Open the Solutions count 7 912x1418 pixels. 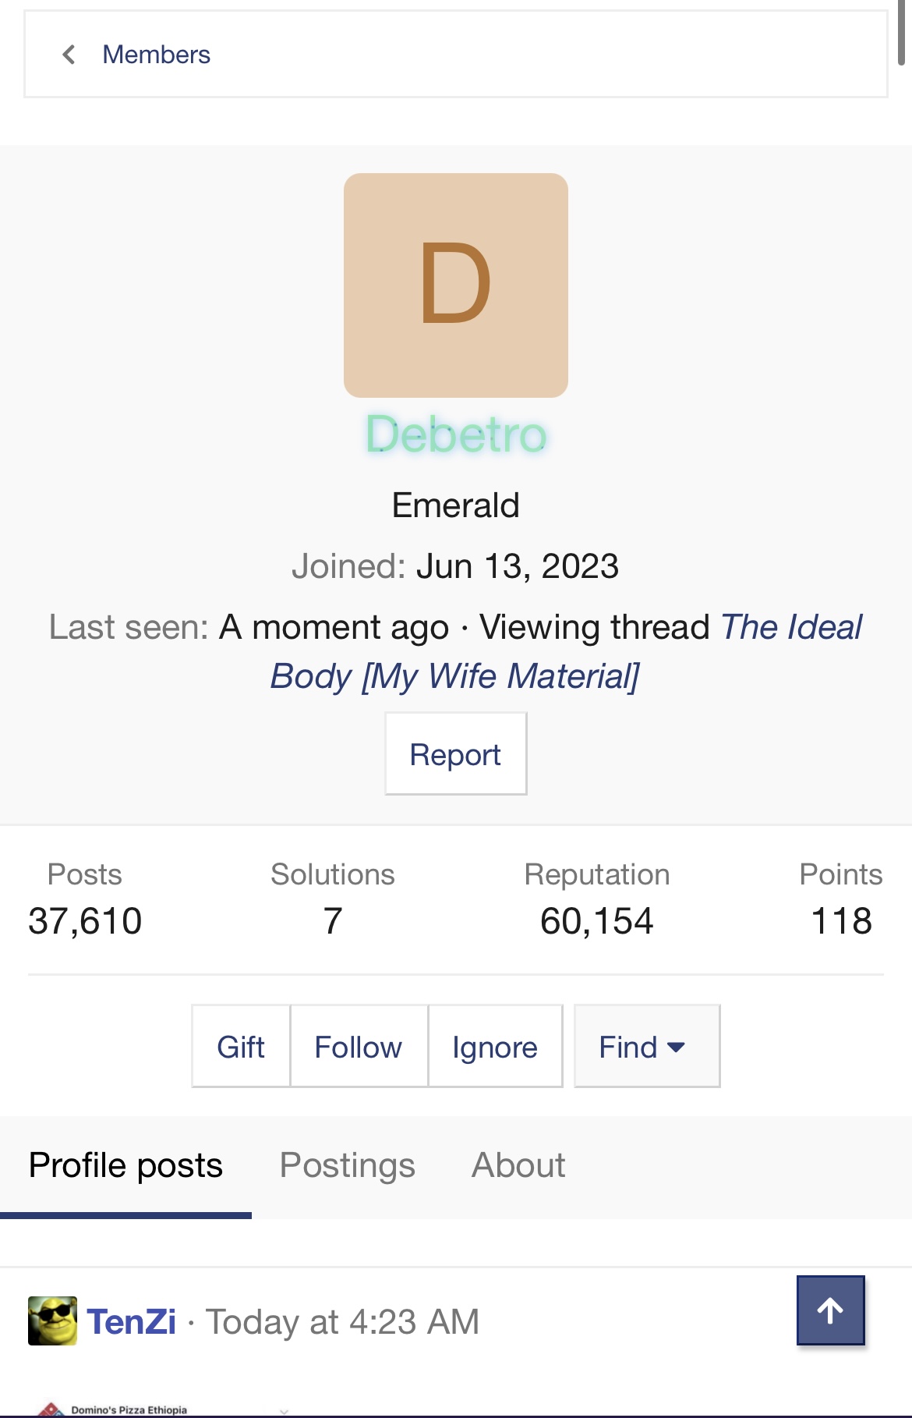click(x=333, y=921)
